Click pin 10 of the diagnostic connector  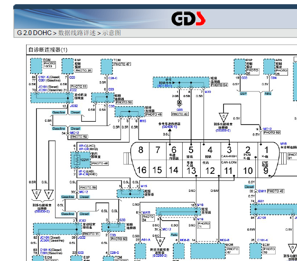coord(248,171)
